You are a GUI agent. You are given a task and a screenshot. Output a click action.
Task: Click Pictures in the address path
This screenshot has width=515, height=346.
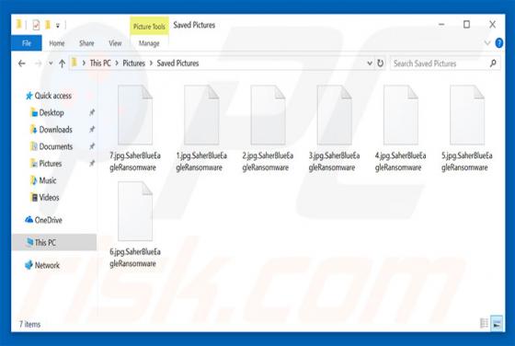(x=133, y=63)
